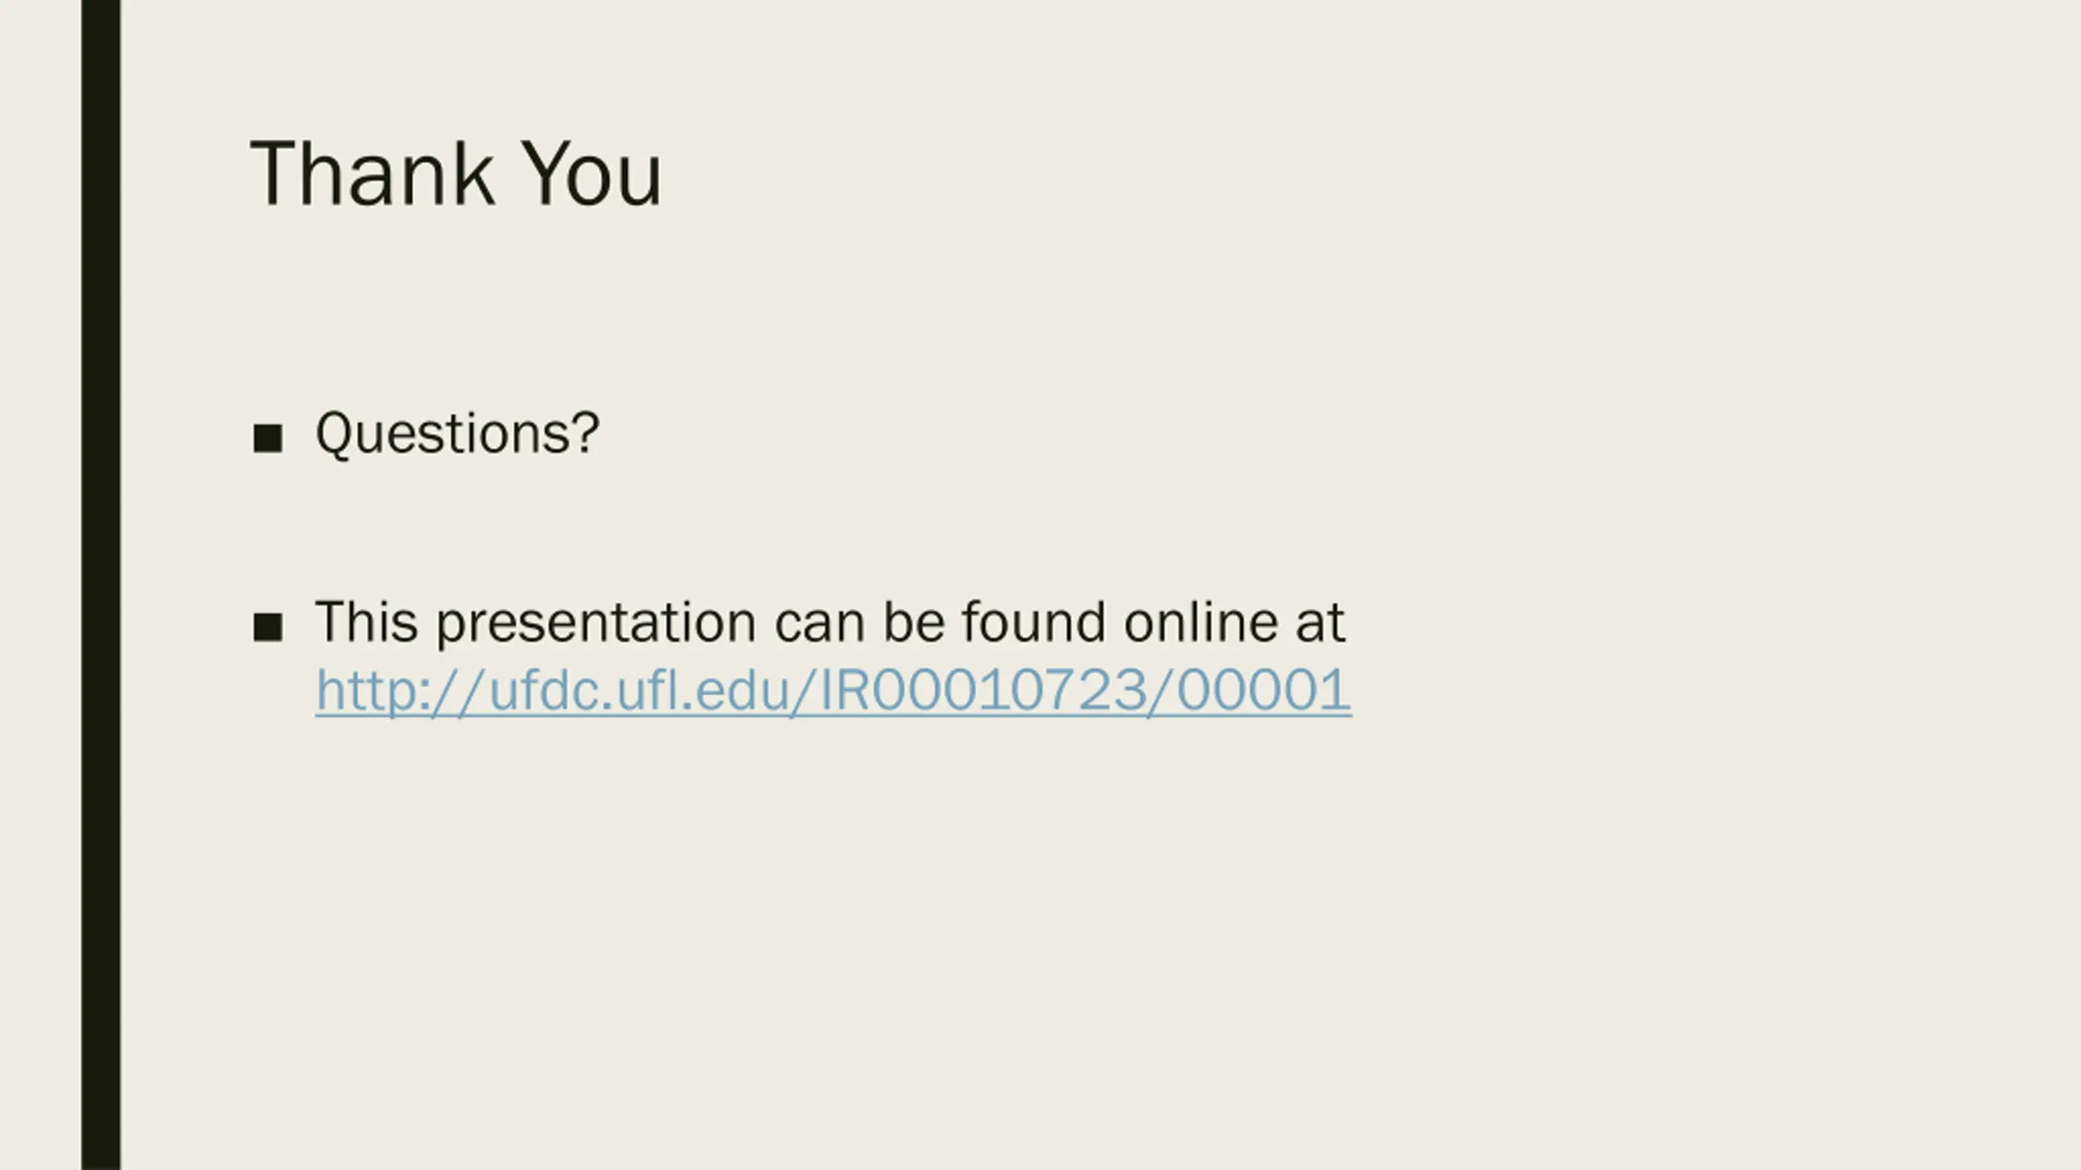Viewport: 2081px width, 1170px height.
Task: Click the square bullet beside "This presentation"
Action: pyautogui.click(x=267, y=627)
